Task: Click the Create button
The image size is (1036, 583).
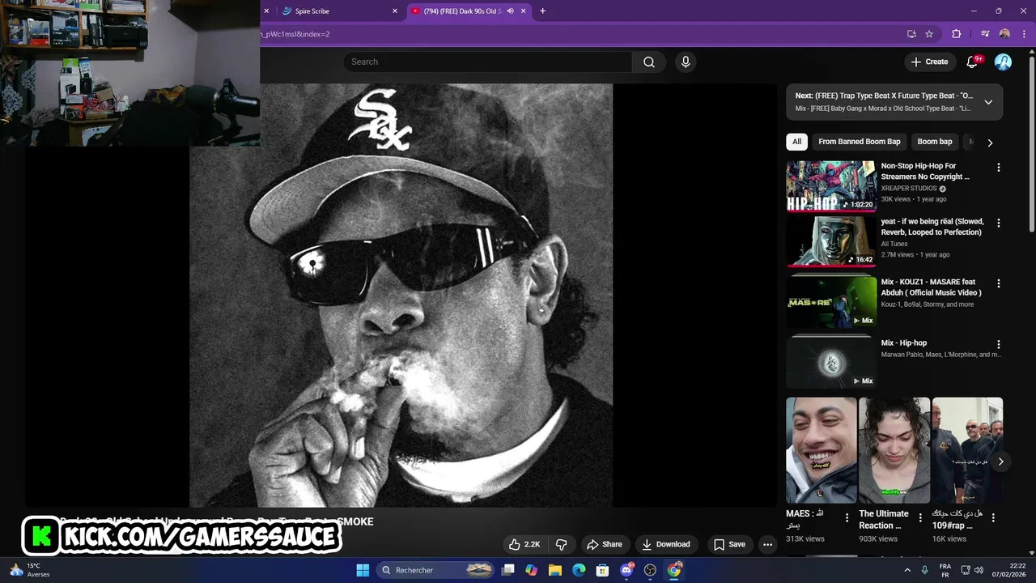Action: (x=929, y=62)
